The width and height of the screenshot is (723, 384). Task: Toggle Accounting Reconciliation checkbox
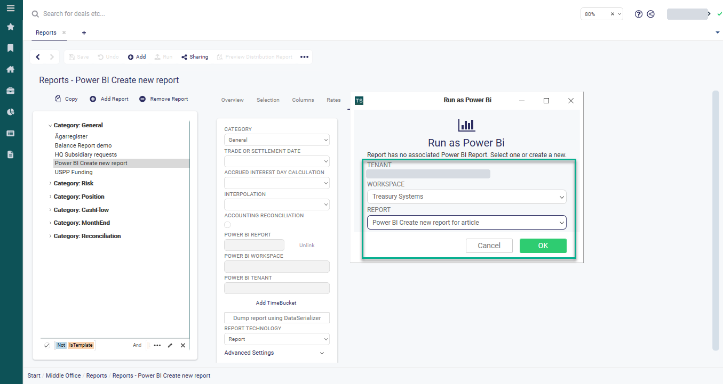click(228, 225)
